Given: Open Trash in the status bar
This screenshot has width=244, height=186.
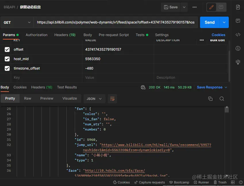Looking at the screenshot, I should click(x=220, y=182).
